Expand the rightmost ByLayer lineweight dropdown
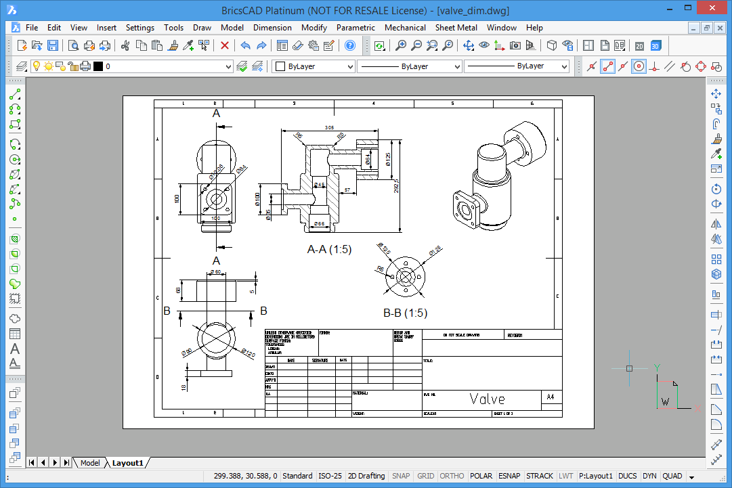The image size is (732, 488). tap(563, 66)
